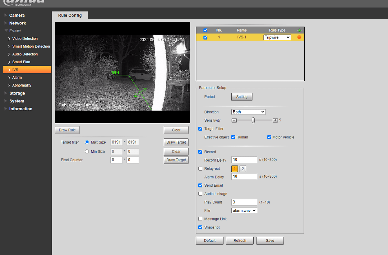Click the Sensitivity slider handle
388x255 pixels.
point(253,120)
